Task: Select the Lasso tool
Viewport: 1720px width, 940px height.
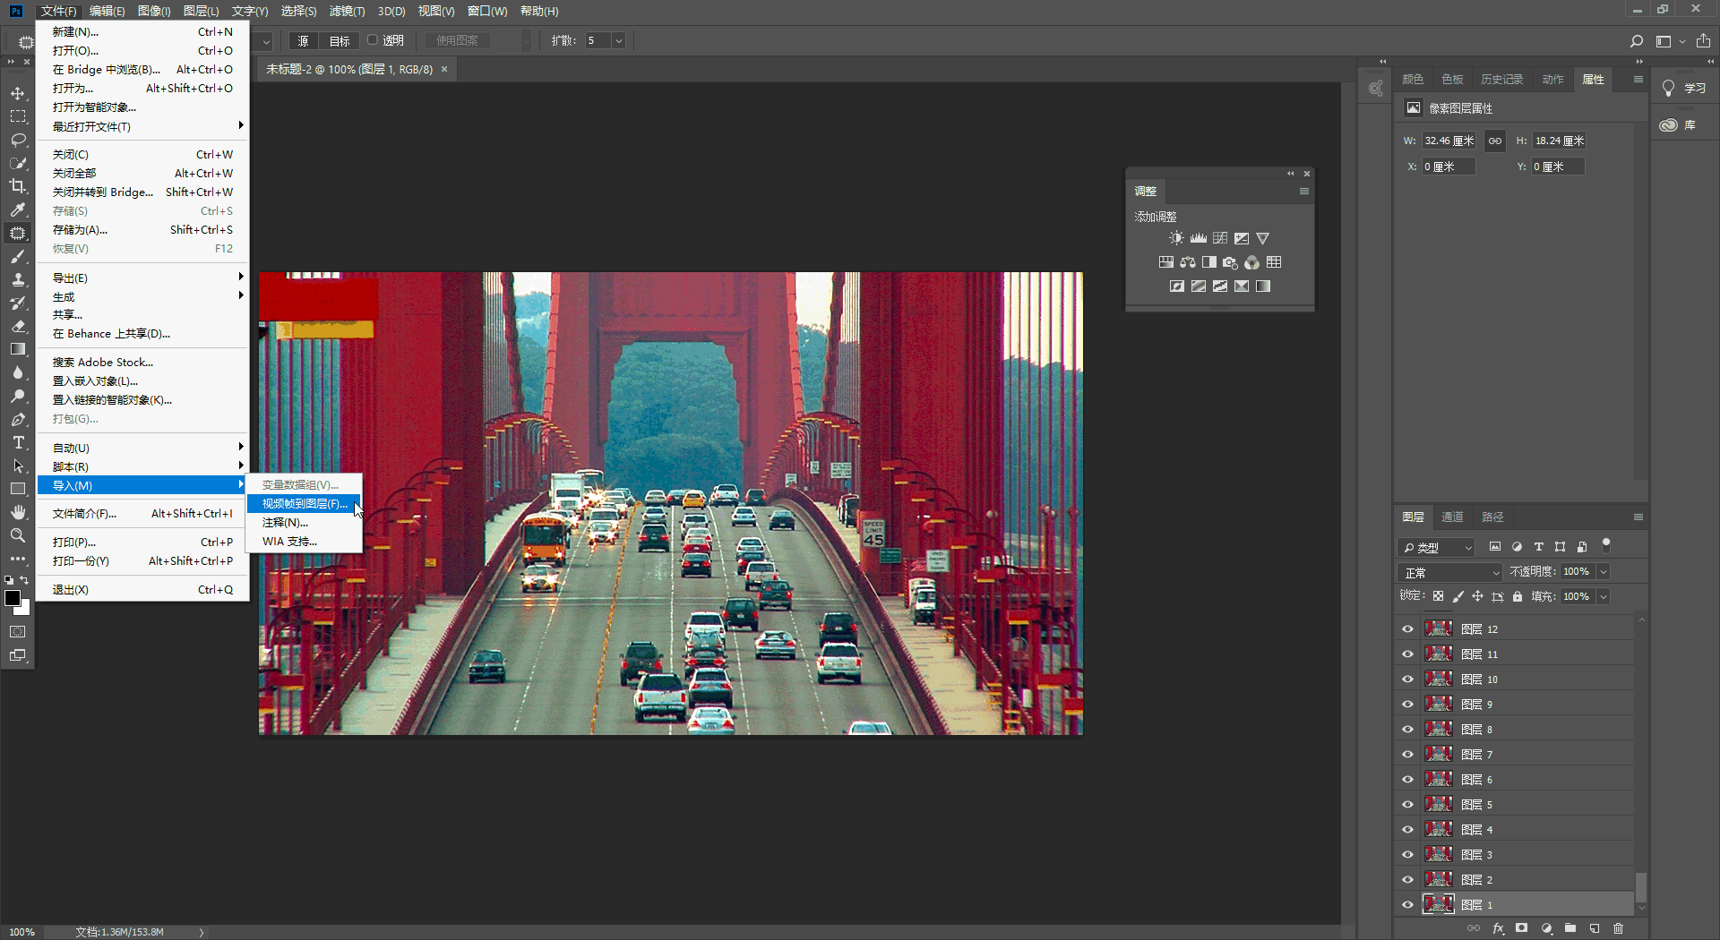Action: [x=18, y=140]
